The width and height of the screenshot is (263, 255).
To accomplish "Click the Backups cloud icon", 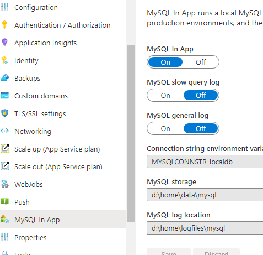I will (4, 78).
